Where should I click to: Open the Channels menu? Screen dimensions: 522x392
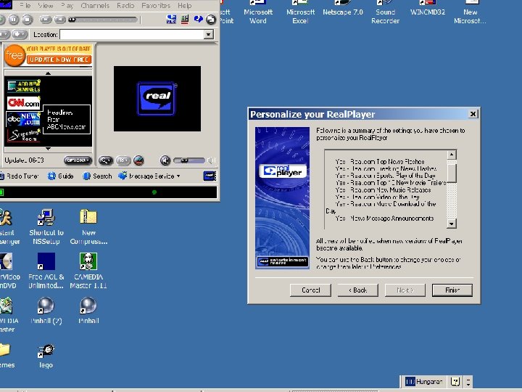95,6
